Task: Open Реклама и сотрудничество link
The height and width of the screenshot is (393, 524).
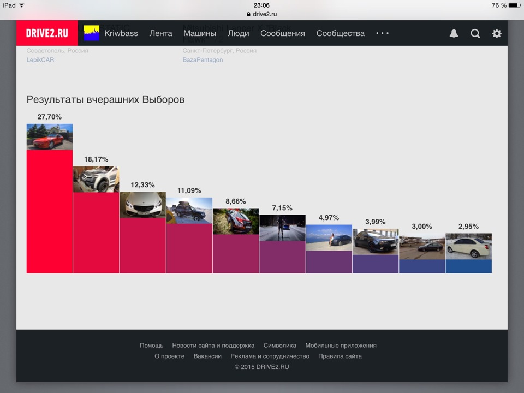Action: pyautogui.click(x=270, y=356)
